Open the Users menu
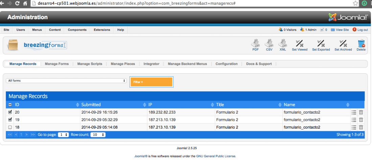This screenshot has width=372, height=160. click(21, 30)
